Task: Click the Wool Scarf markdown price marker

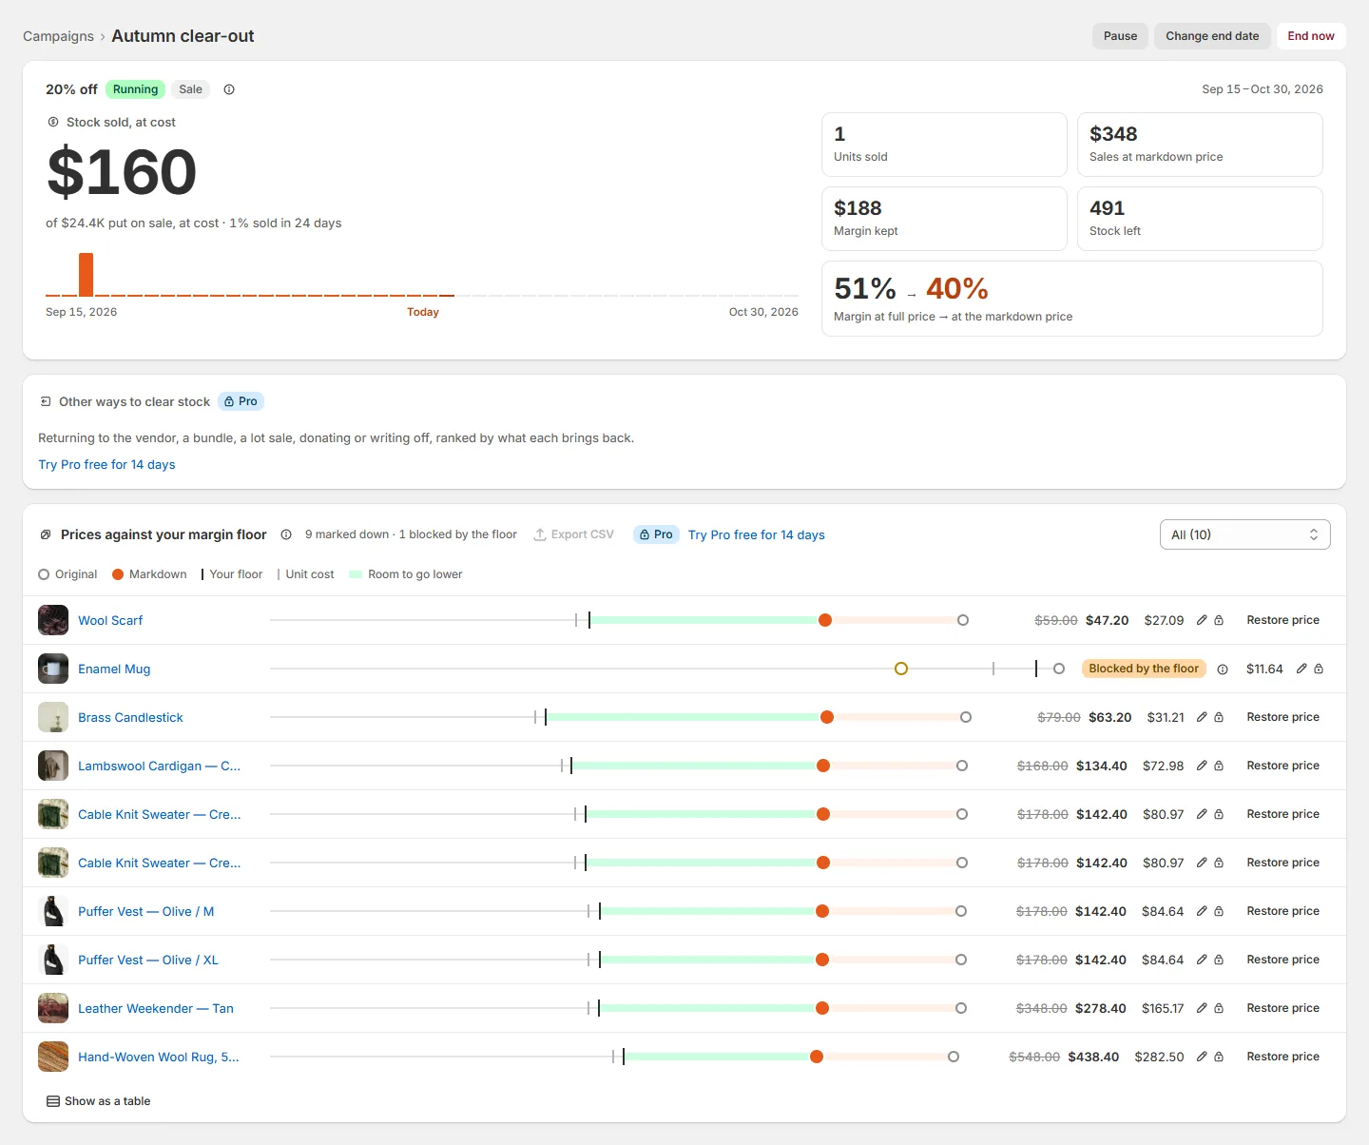Action: point(825,620)
